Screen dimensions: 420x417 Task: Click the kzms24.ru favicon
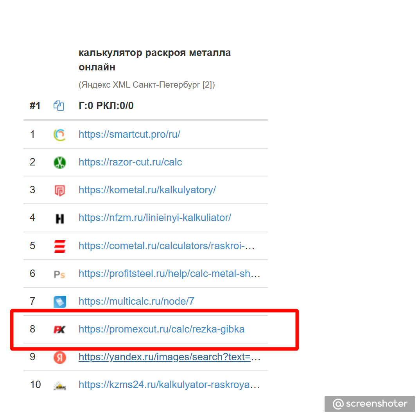click(59, 385)
